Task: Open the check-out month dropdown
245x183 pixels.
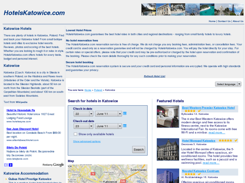Action: coord(108,126)
